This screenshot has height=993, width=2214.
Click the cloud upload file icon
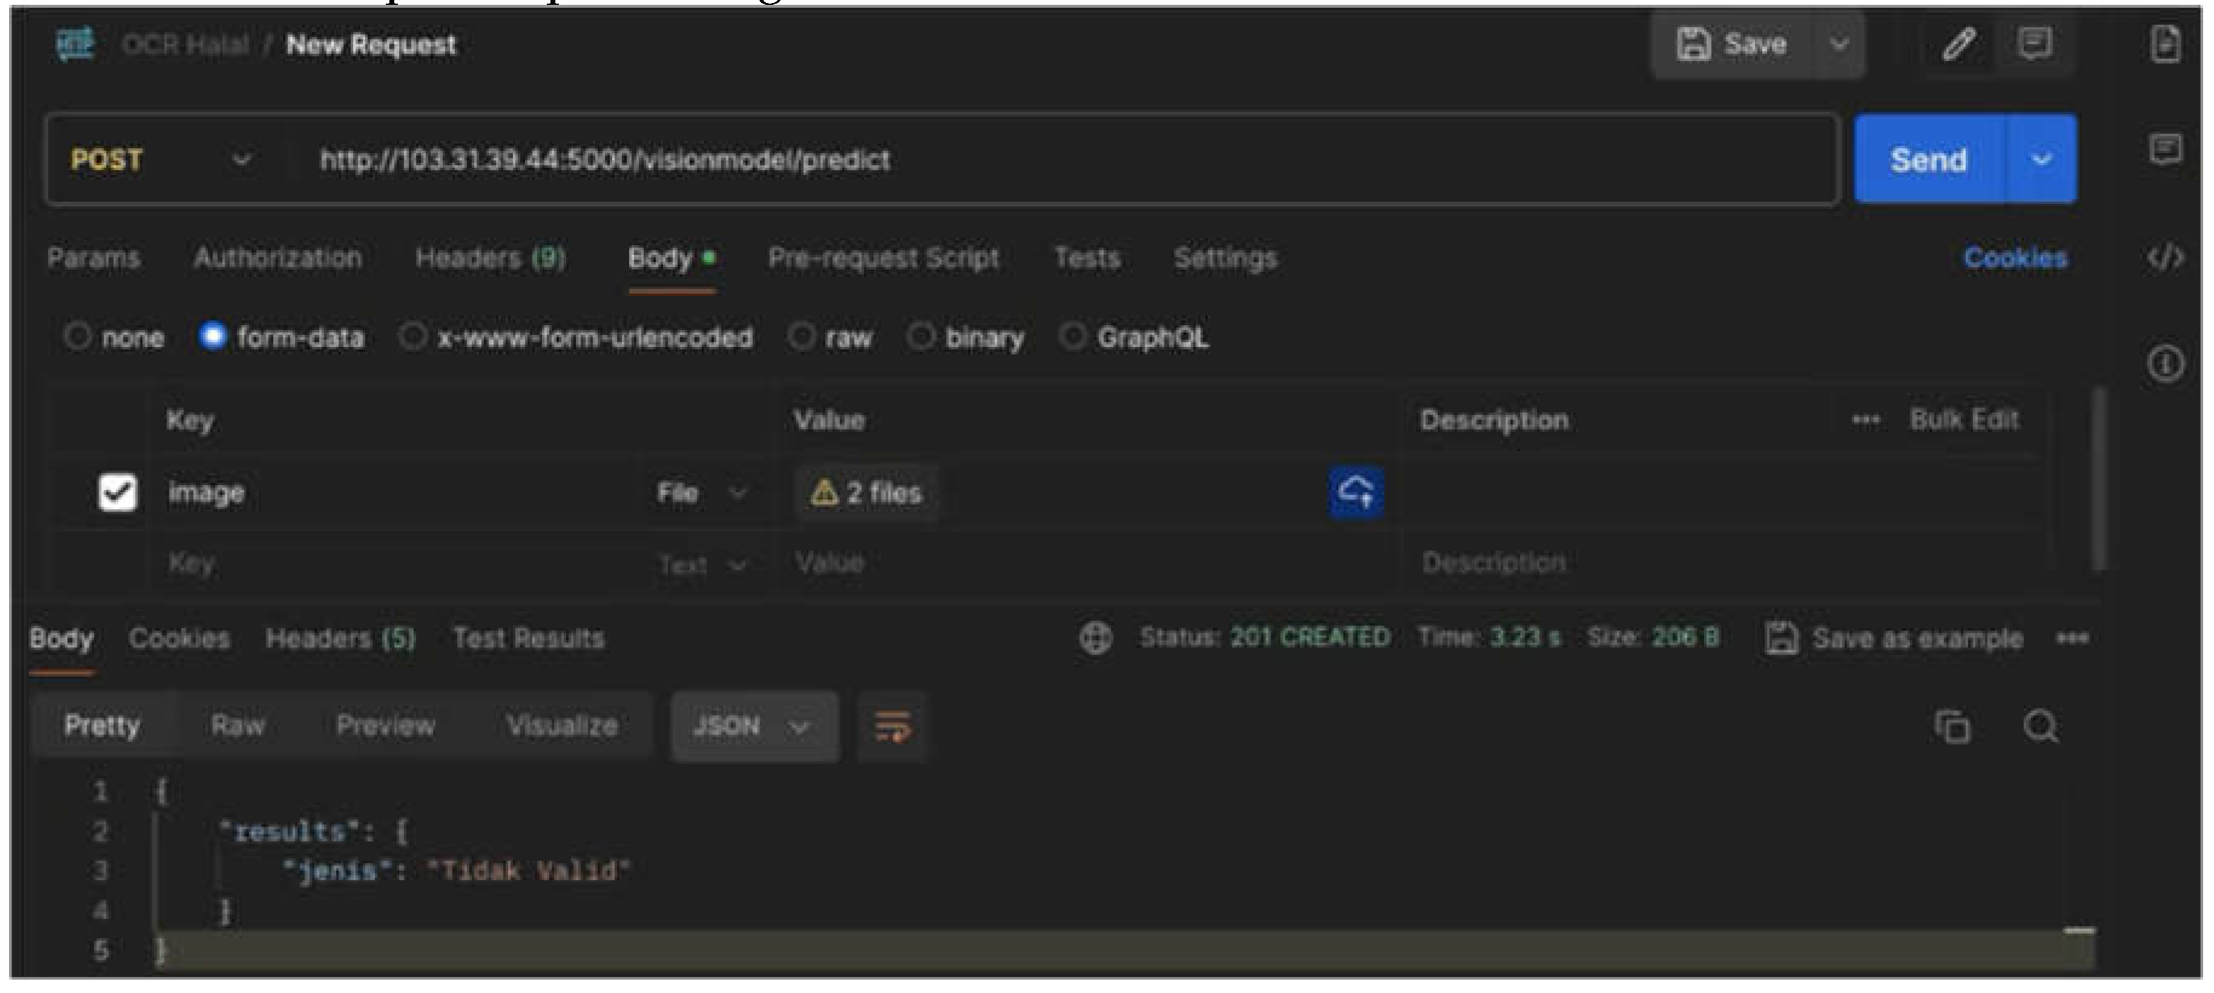tap(1355, 492)
